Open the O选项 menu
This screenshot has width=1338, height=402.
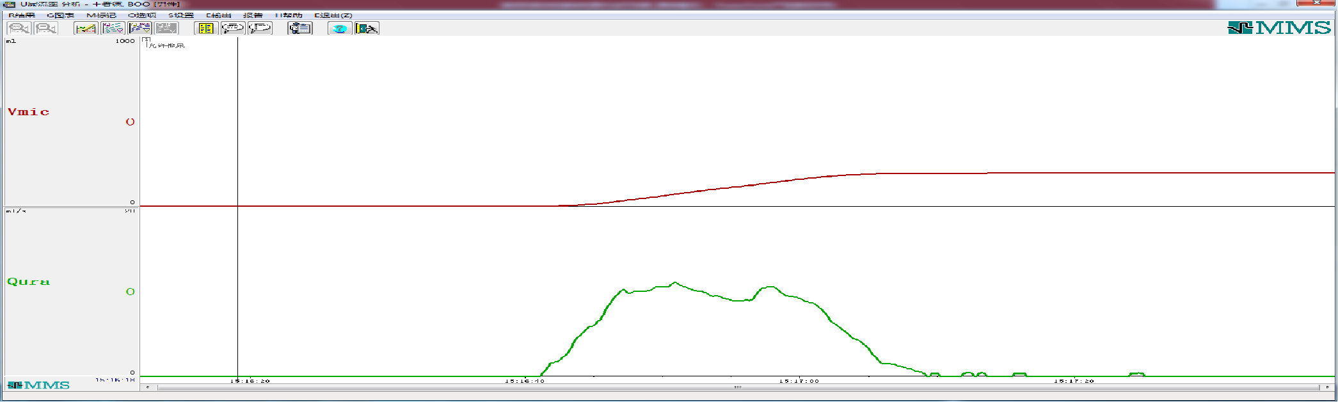(x=142, y=15)
